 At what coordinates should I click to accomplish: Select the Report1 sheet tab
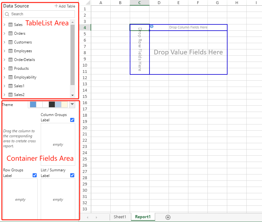pyautogui.click(x=143, y=217)
